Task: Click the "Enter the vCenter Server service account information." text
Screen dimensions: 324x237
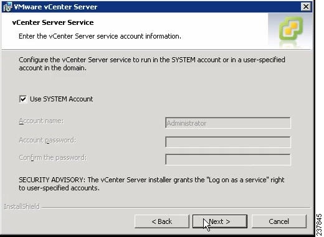Action: tap(100, 36)
